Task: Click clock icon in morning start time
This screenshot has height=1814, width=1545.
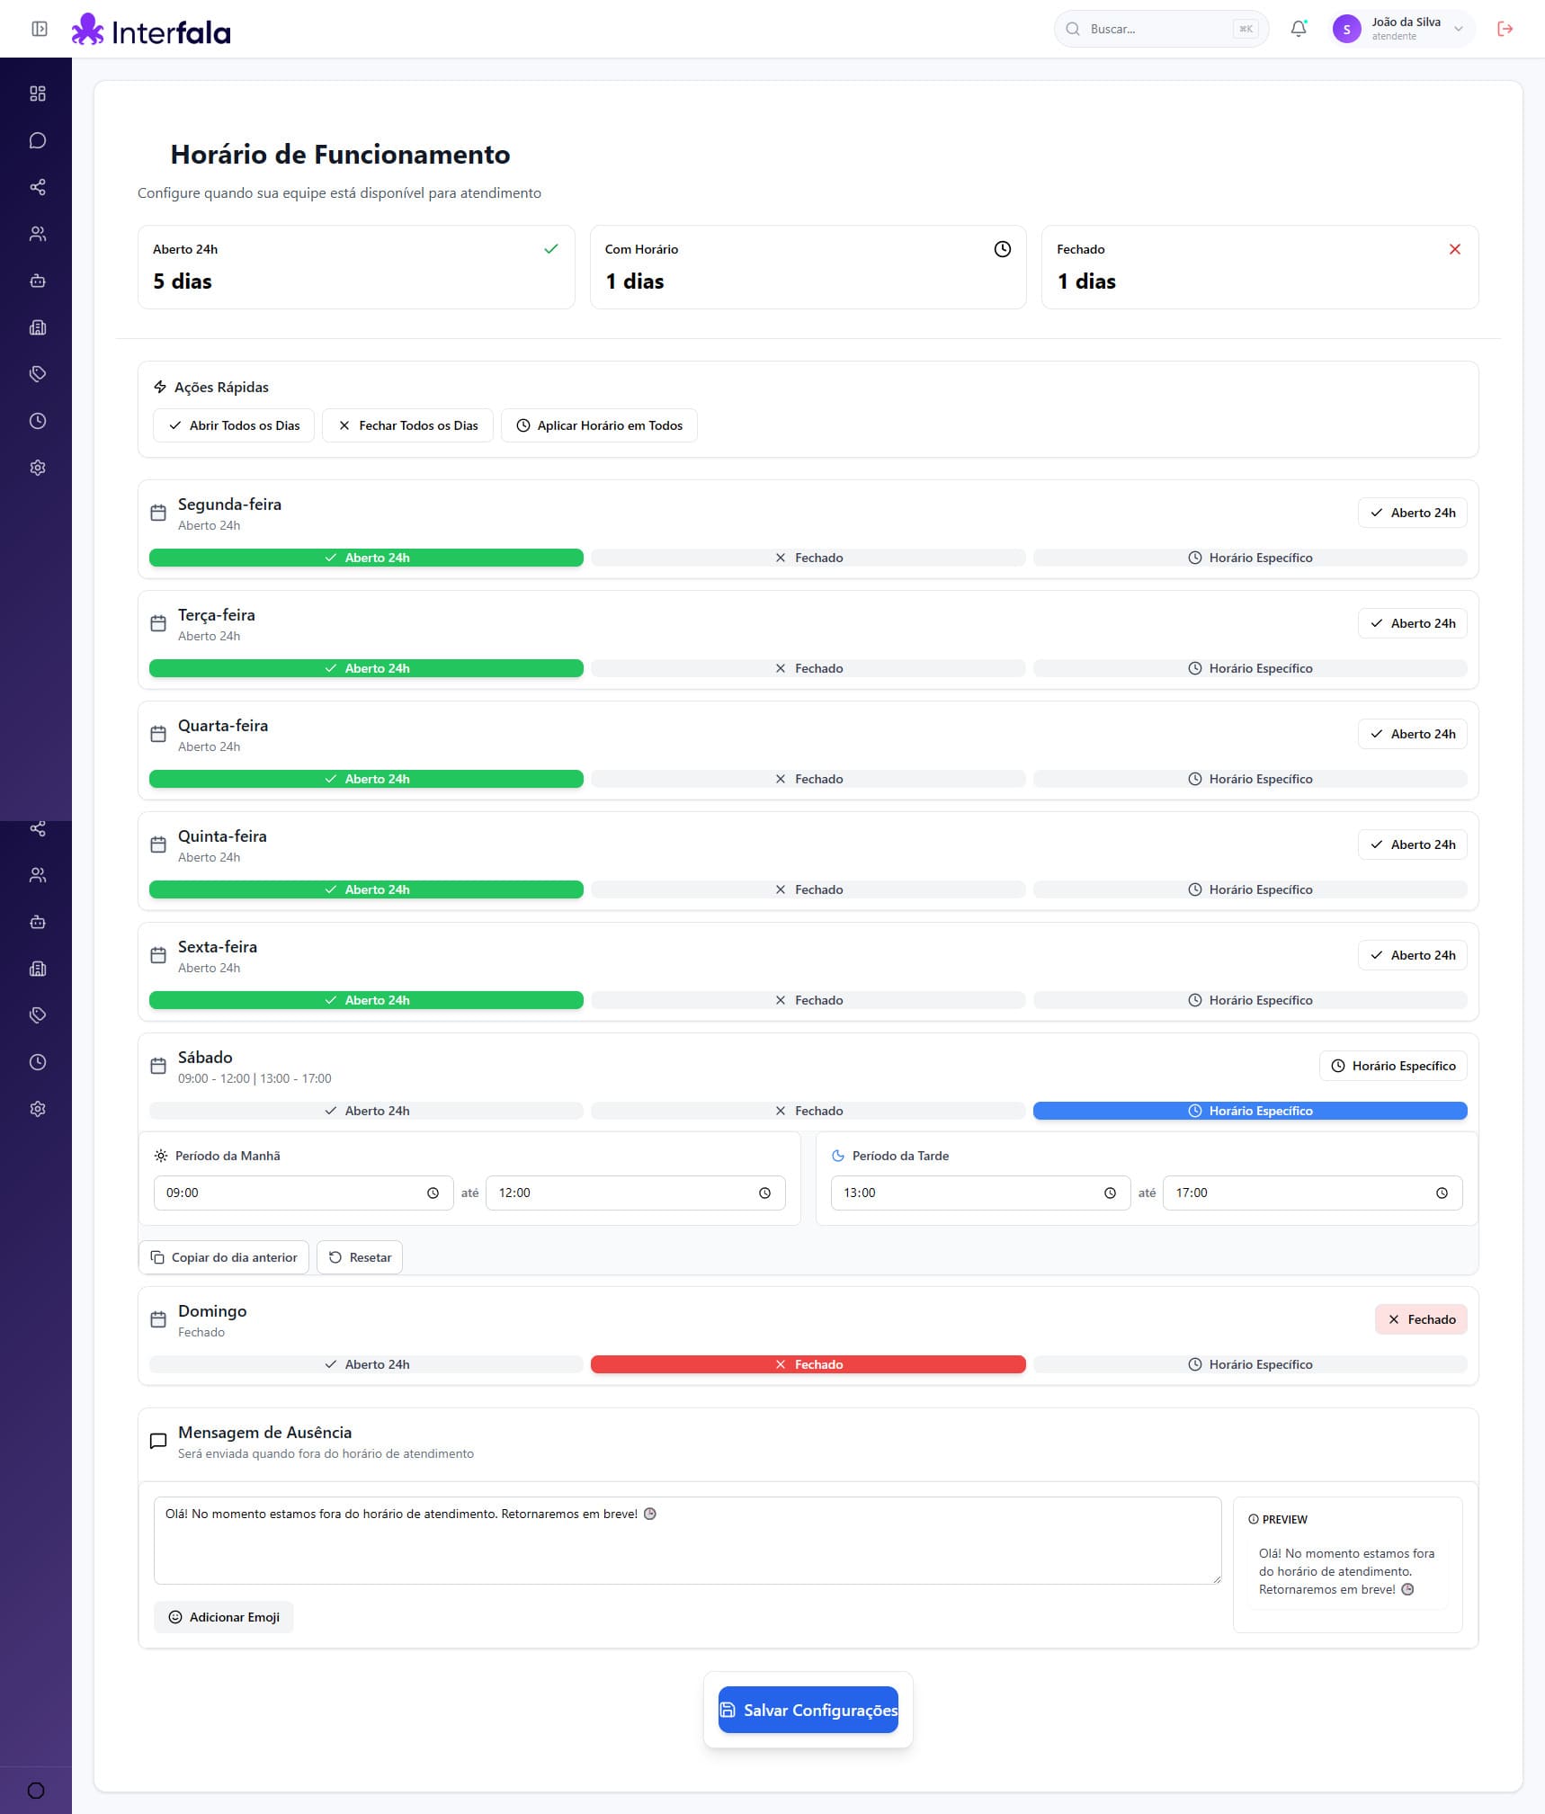Action: point(433,1193)
